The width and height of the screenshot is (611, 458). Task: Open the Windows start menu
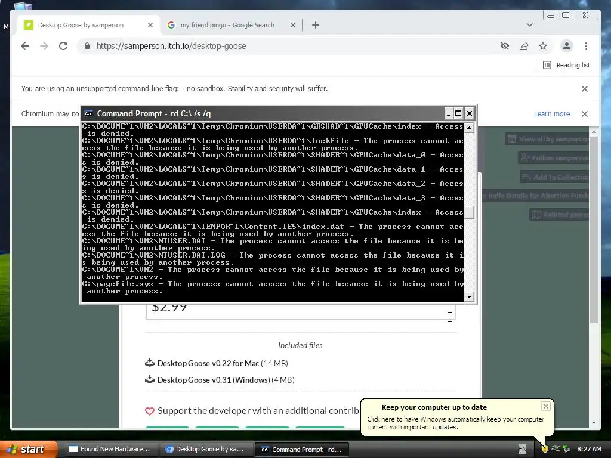[28, 449]
